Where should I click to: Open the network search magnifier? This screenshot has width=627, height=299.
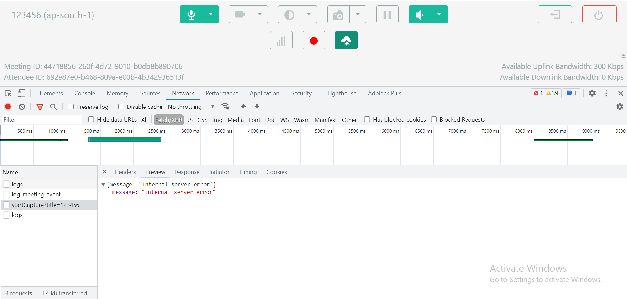pyautogui.click(x=53, y=107)
